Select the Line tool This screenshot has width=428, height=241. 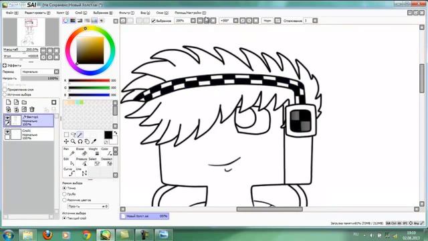click(x=82, y=172)
